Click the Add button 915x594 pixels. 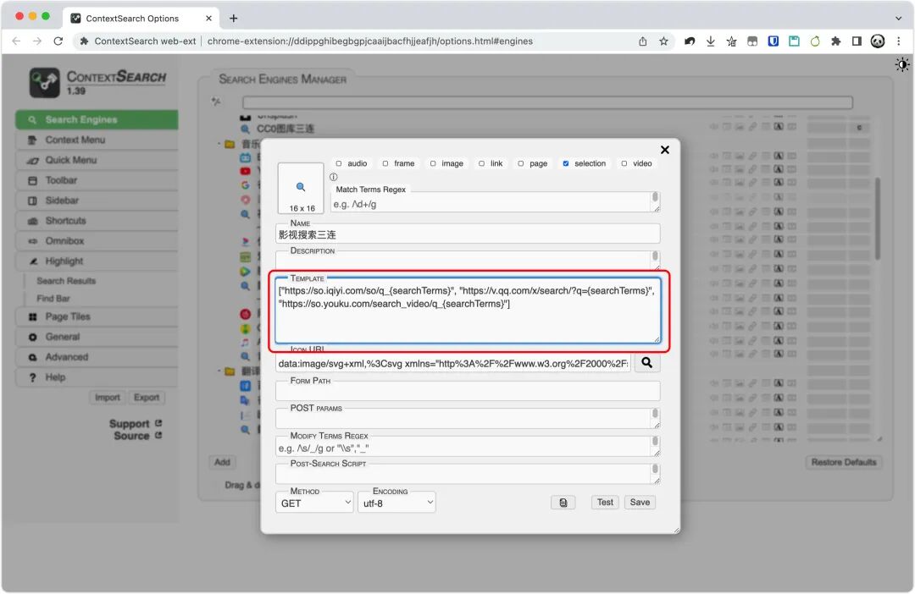coord(222,462)
